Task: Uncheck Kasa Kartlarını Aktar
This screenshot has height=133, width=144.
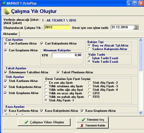Action: point(6,111)
